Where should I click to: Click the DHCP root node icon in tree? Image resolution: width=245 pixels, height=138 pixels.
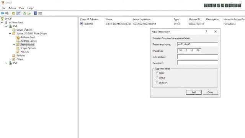[x=2, y=19]
